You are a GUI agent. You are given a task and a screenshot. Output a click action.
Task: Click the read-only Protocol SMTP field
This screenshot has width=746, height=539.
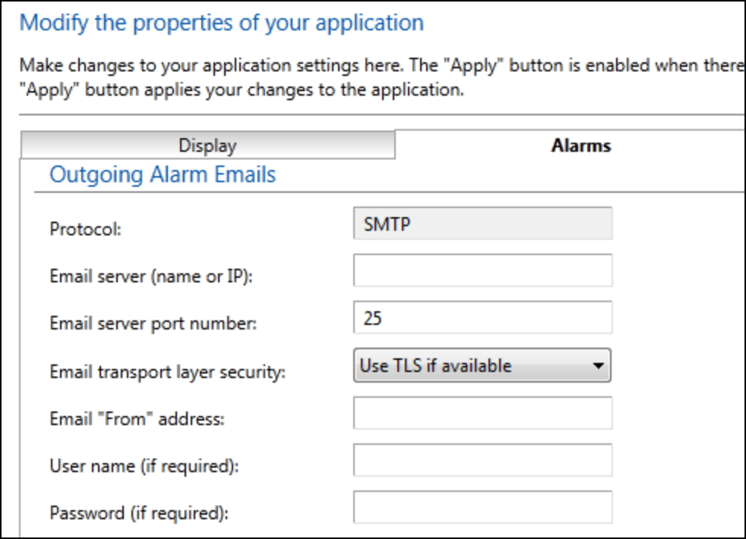[482, 225]
